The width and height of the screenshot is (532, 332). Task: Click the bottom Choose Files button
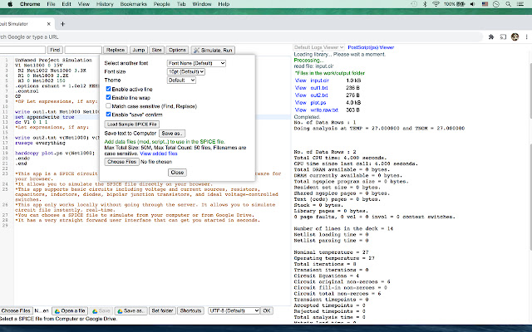[16, 310]
